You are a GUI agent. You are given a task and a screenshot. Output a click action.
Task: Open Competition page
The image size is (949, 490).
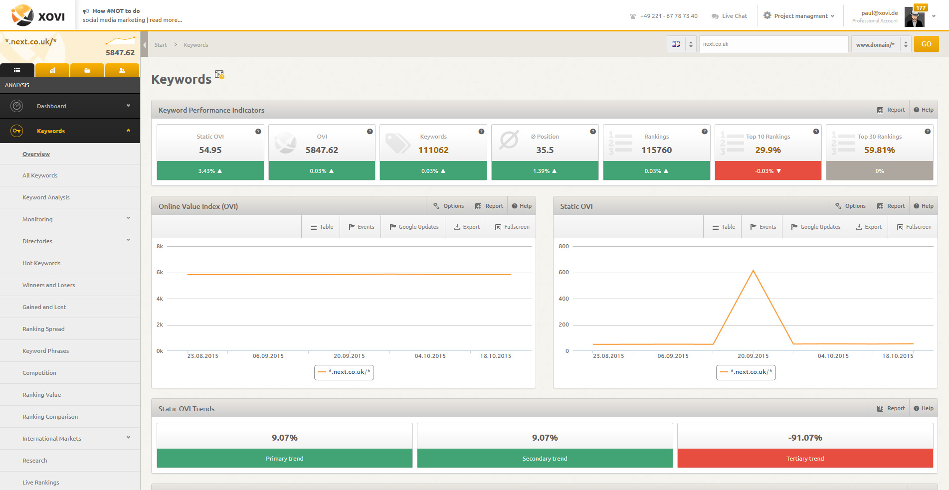click(x=39, y=373)
